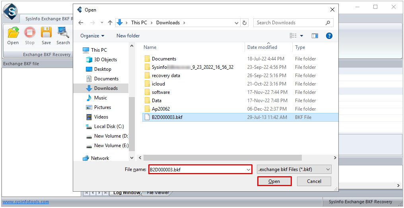Select New Volume (D:) drive
The image size is (404, 208).
click(111, 136)
